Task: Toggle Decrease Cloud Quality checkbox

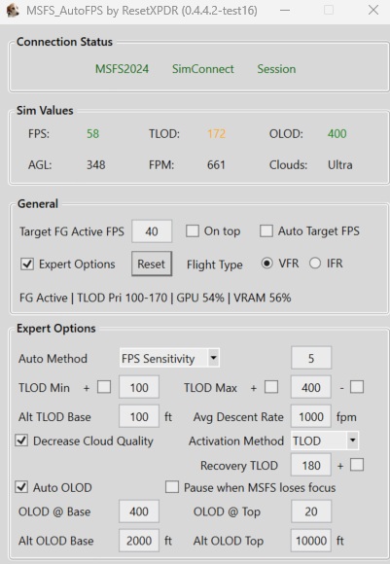Action: tap(21, 441)
